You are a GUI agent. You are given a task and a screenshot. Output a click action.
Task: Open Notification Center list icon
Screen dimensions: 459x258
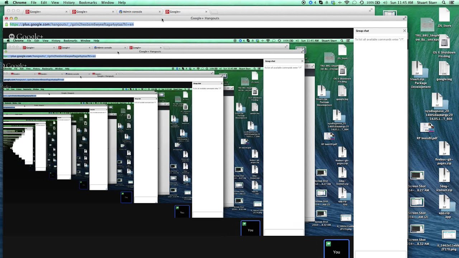click(x=453, y=3)
